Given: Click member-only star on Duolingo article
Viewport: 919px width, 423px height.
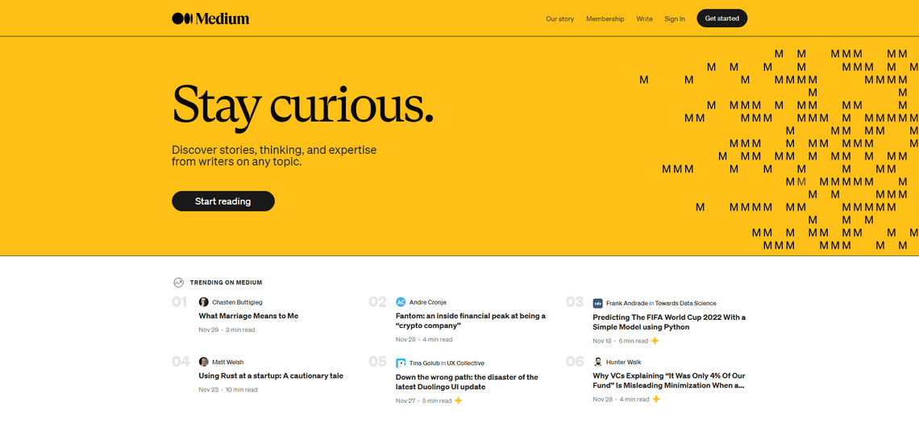Looking at the screenshot, I should point(458,400).
